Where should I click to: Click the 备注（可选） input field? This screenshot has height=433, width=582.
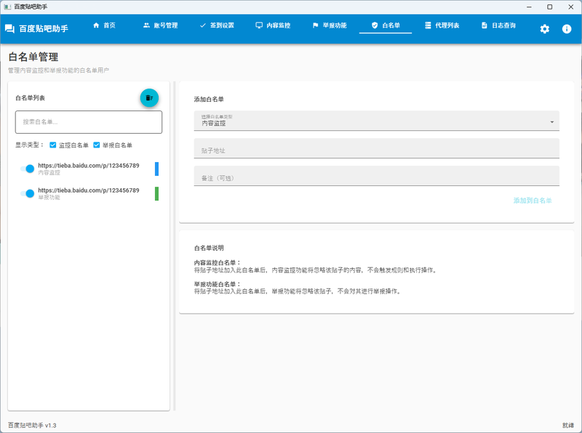tap(376, 176)
